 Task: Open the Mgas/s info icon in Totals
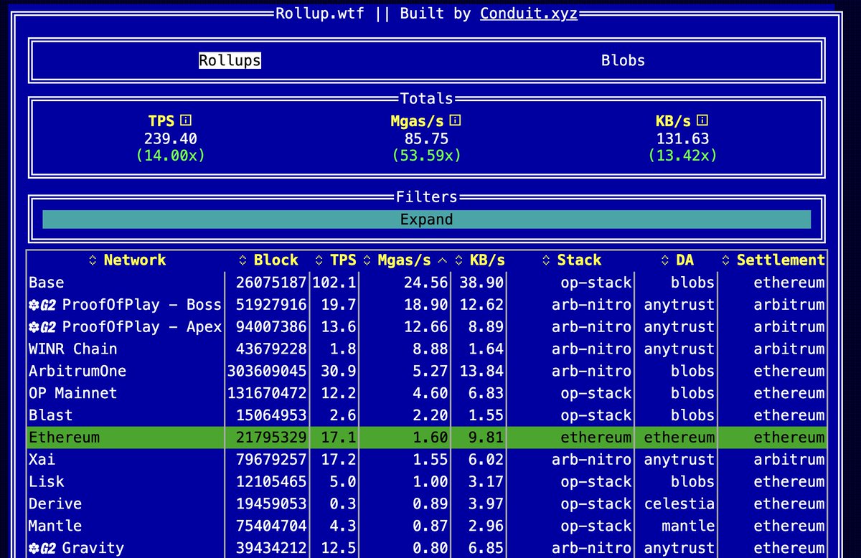[454, 121]
